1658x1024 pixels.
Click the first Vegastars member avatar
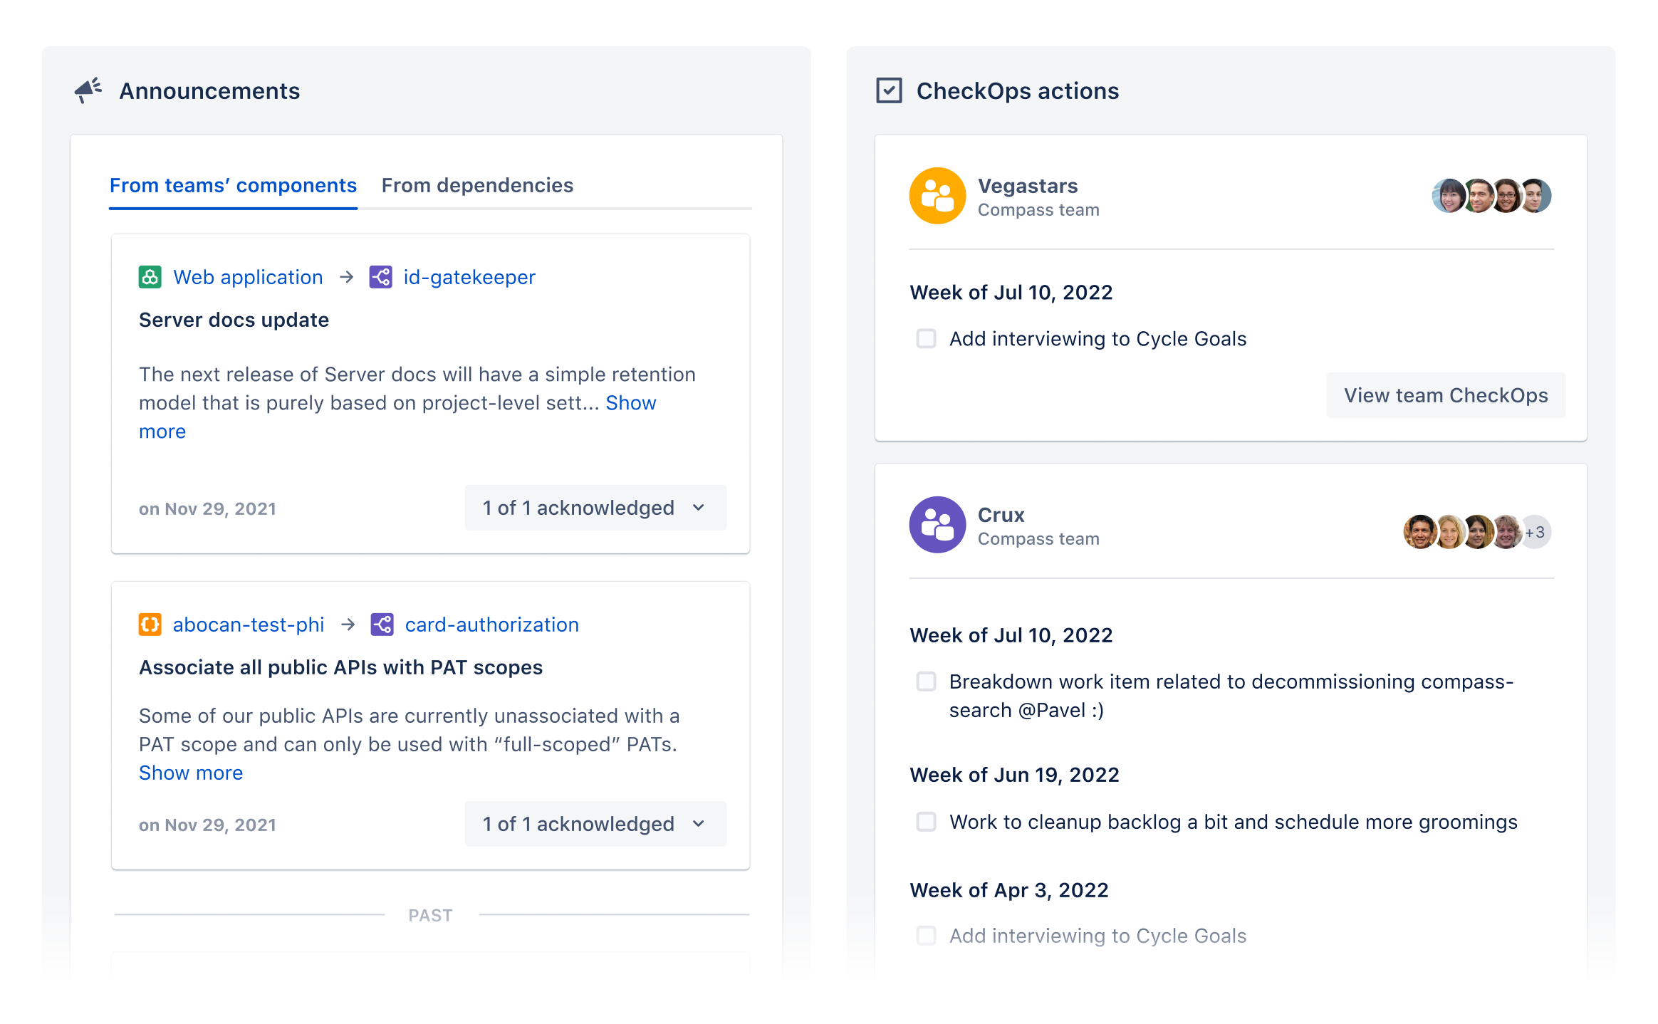click(1449, 195)
